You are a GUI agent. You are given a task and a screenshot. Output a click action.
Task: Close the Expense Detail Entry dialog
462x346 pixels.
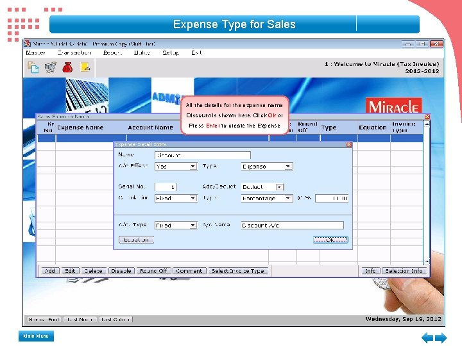coord(349,144)
